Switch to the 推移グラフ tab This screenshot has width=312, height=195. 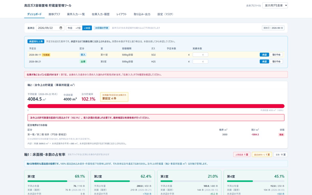(54, 14)
